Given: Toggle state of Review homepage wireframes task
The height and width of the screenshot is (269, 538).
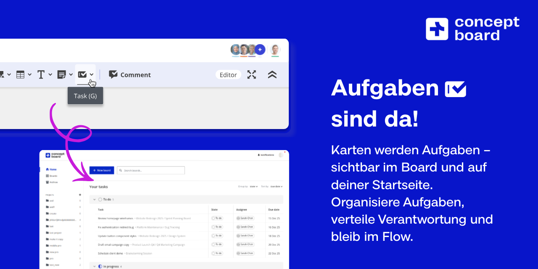Looking at the screenshot, I should tap(217, 218).
